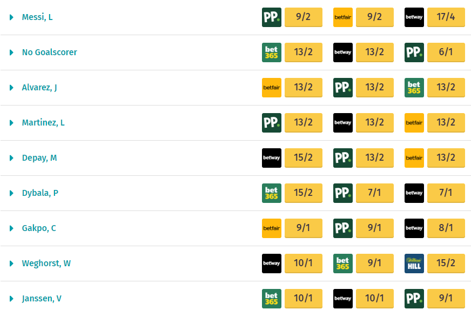Click the Betway logo in Depay row
This screenshot has height=316, width=471.
pyautogui.click(x=271, y=158)
